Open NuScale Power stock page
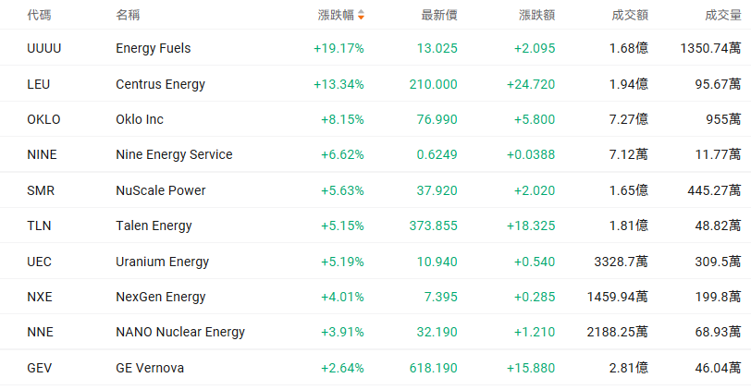Image resolution: width=751 pixels, height=390 pixels. 161,190
